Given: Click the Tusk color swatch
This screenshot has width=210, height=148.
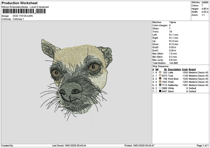Looking at the screenshot, I should tap(160, 75).
